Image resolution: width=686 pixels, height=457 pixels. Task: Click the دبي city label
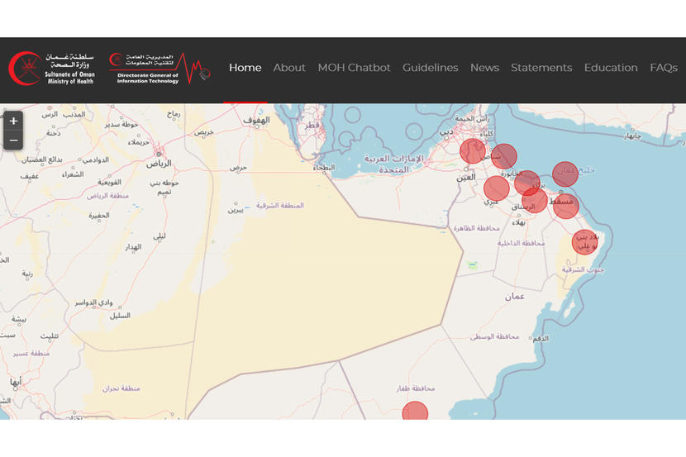tap(446, 131)
